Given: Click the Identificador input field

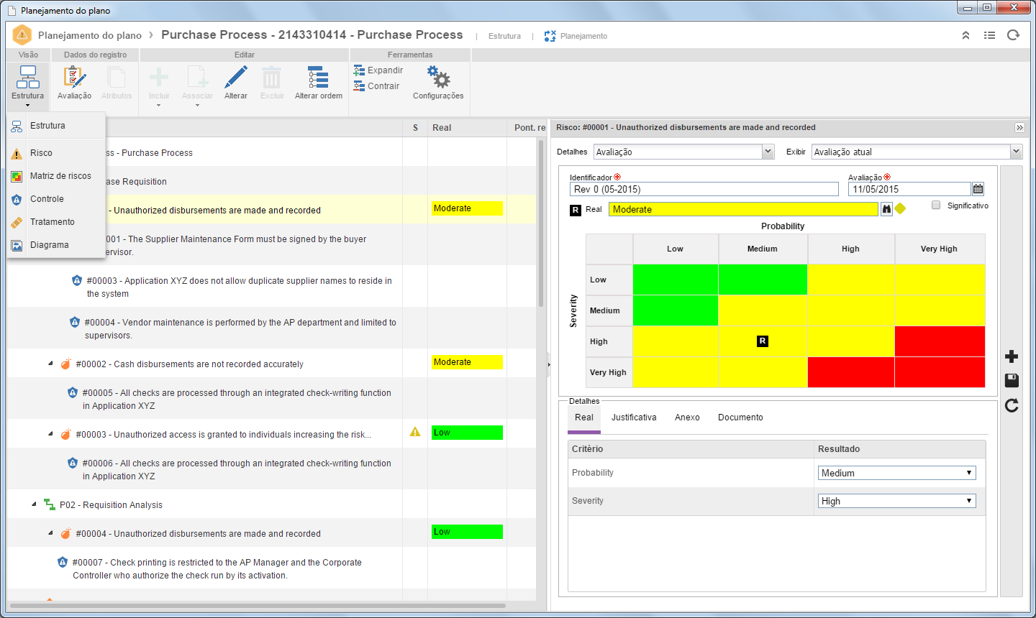Looking at the screenshot, I should pos(704,189).
